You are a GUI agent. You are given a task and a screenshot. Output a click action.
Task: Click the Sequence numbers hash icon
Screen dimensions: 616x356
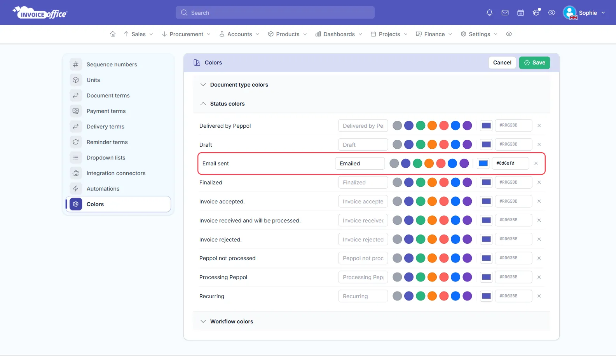[x=76, y=64]
